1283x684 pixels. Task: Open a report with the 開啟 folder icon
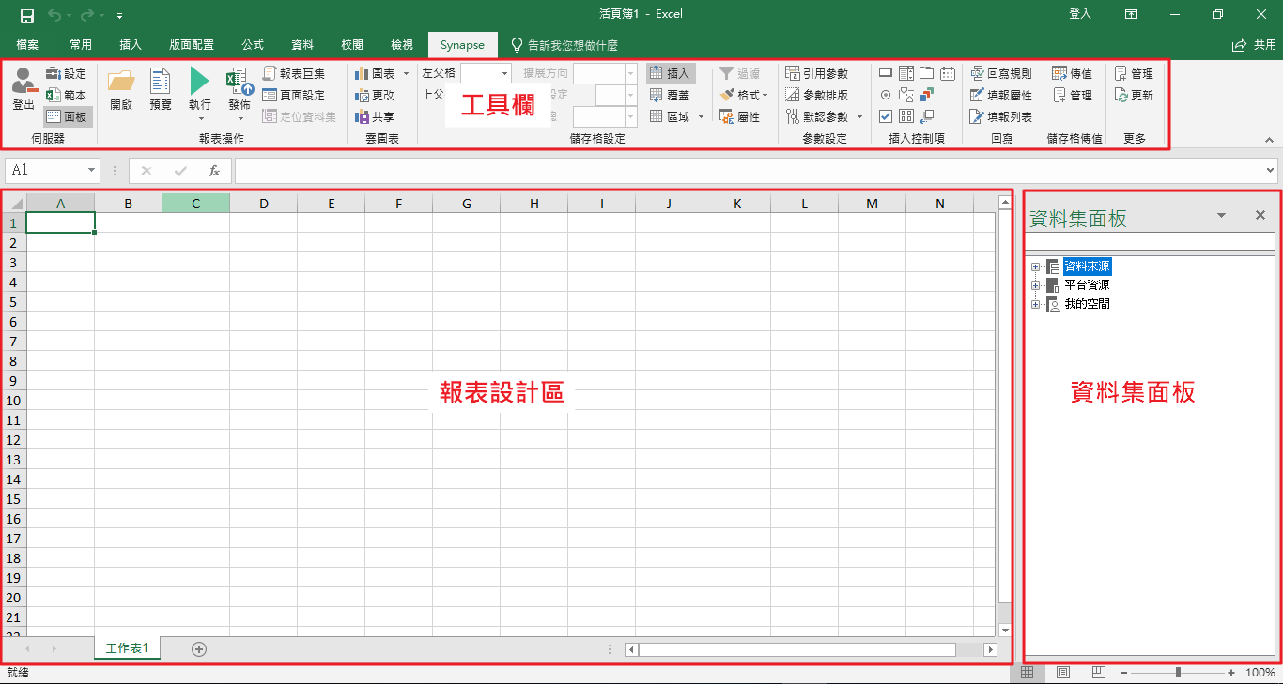pos(121,90)
